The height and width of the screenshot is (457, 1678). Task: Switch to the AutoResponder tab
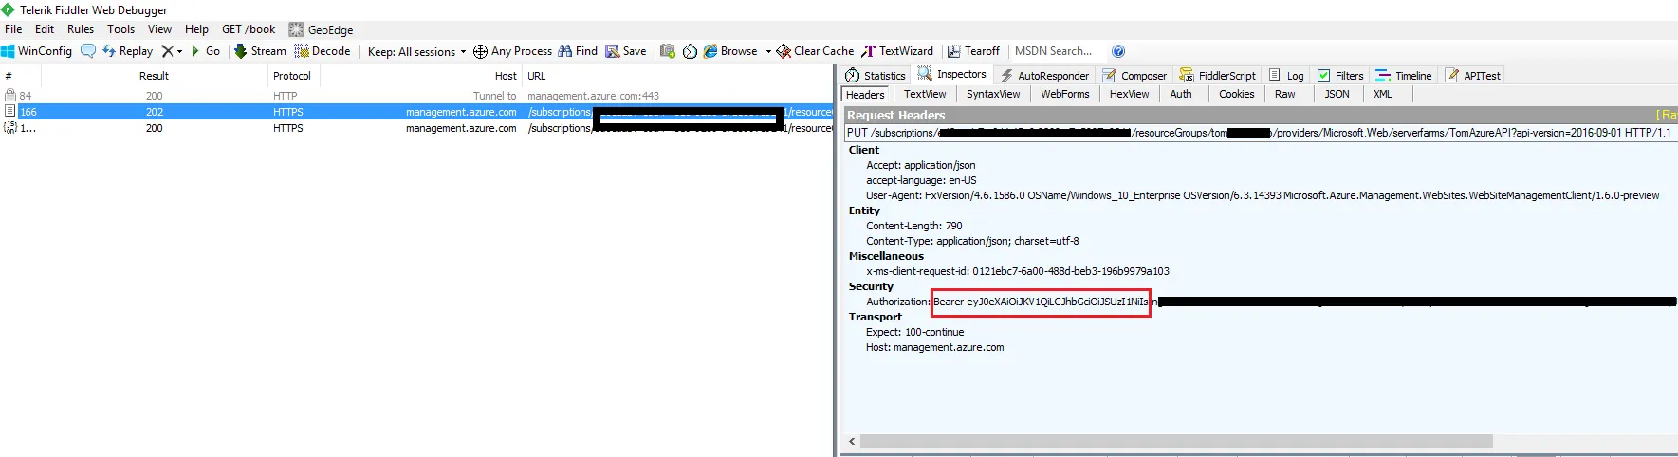coord(1044,76)
